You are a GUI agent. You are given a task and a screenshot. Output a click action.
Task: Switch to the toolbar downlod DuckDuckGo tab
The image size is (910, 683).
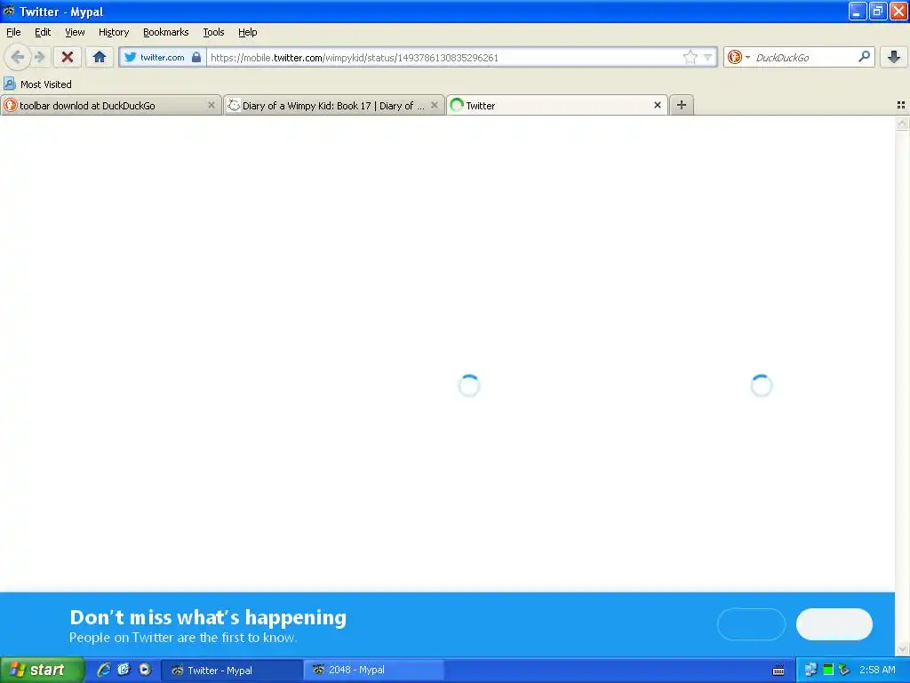pyautogui.click(x=110, y=105)
